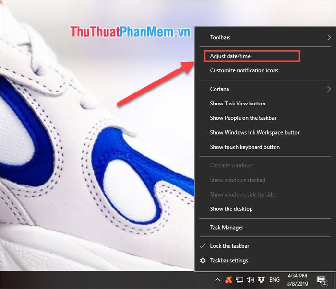The width and height of the screenshot is (336, 289).
Task: Open the Action Center notification icon
Action: click(x=322, y=280)
